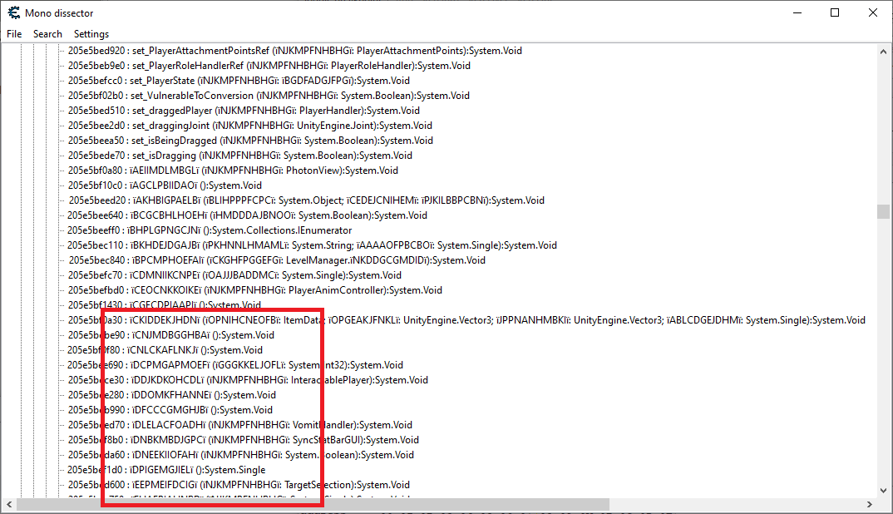893x514 pixels.
Task: Select the set_PlayerState method row
Action: click(x=239, y=81)
